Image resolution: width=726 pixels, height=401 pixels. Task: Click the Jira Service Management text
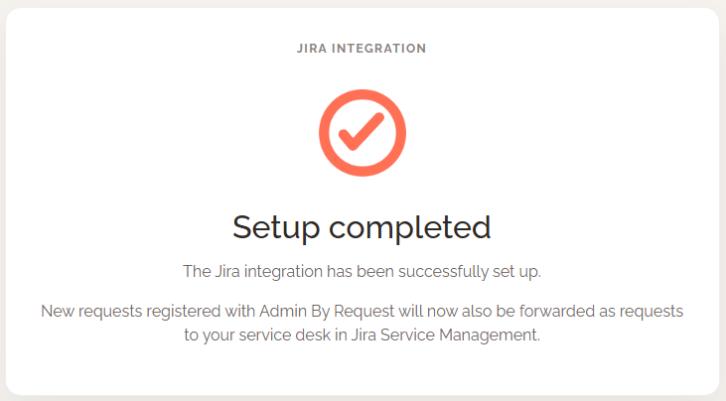tap(445, 334)
